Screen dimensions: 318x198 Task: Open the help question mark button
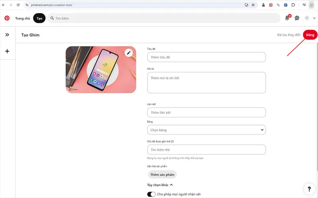coord(309,189)
